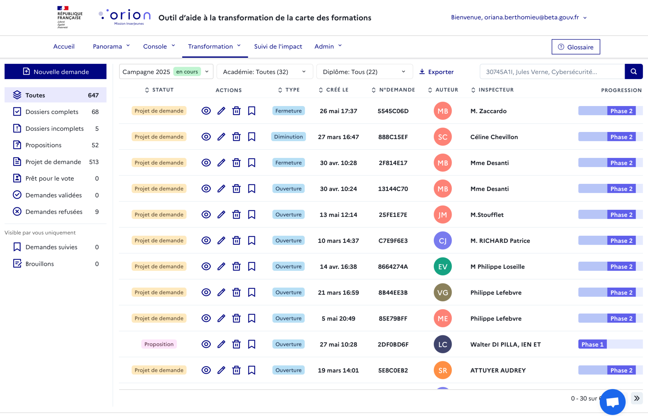
Task: Click Phase 2 progress bar for 5545C06D
Action: point(610,111)
